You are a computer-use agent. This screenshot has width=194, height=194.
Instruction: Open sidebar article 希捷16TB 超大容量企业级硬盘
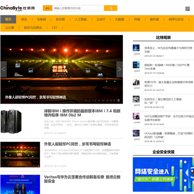[168, 84]
